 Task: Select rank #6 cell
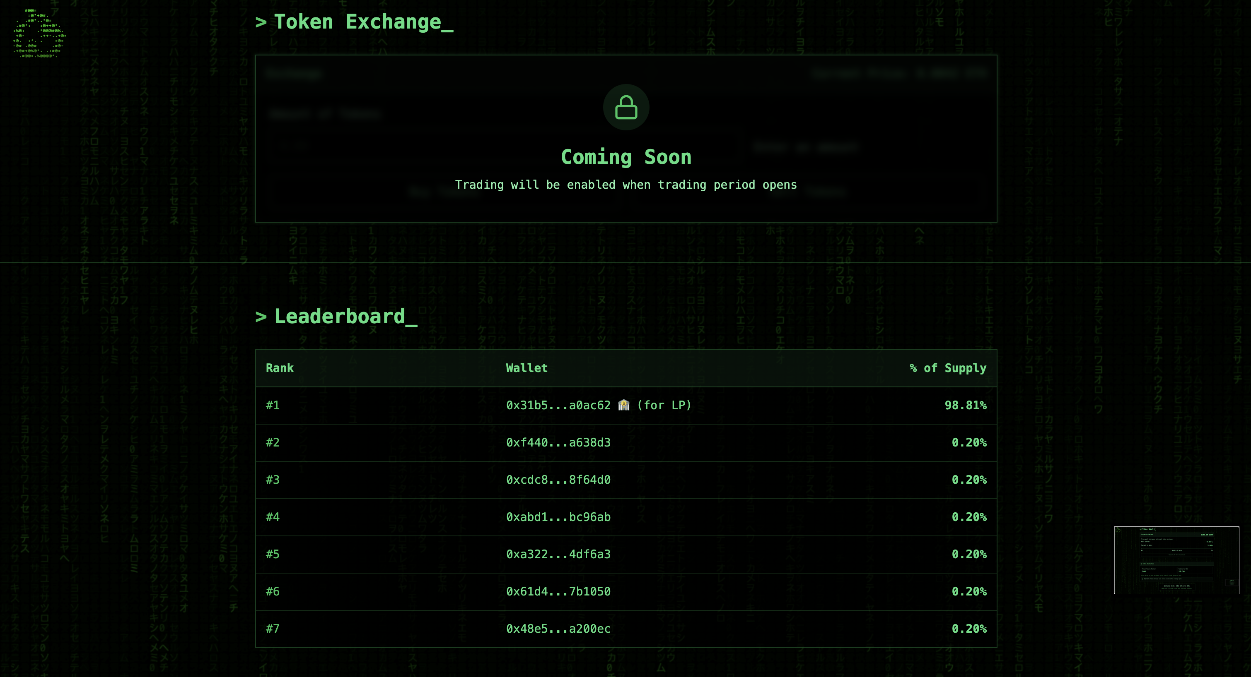pyautogui.click(x=273, y=592)
